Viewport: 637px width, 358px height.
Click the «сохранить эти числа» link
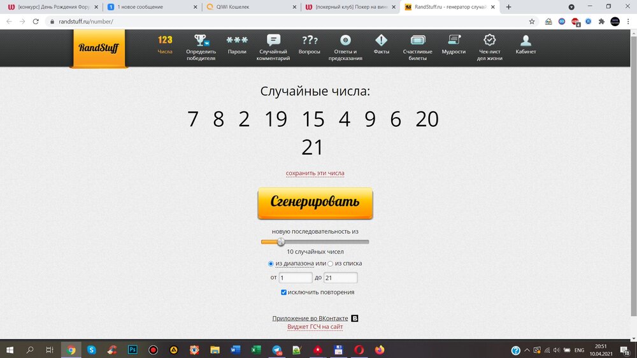(315, 173)
